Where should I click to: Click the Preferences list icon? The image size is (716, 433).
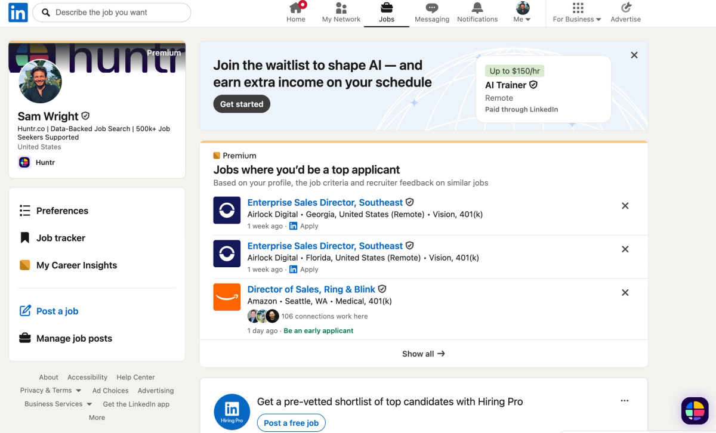(x=24, y=211)
